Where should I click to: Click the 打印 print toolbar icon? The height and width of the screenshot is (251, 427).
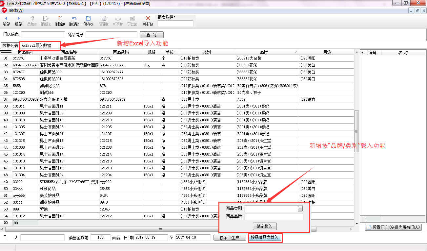(118, 21)
